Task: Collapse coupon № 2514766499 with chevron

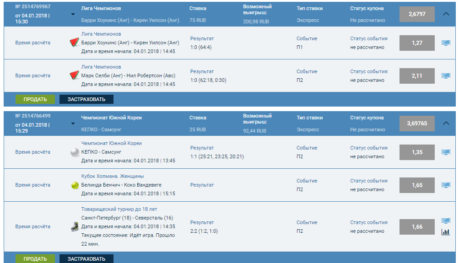Action: click(446, 123)
